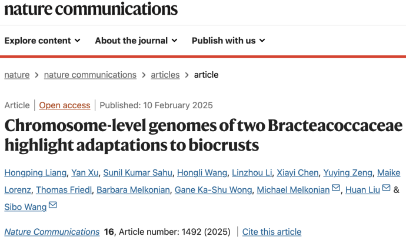Open the About the journal dropdown
Viewport: 406px width, 240px height.
(x=135, y=41)
